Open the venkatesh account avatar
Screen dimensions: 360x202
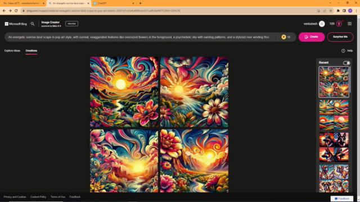click(322, 24)
